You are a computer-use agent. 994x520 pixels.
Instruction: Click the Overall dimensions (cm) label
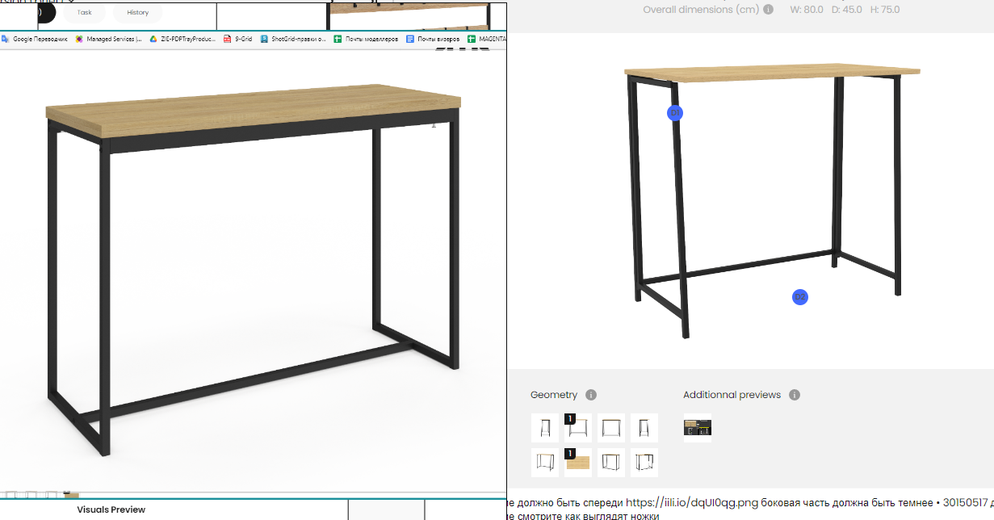pos(701,10)
